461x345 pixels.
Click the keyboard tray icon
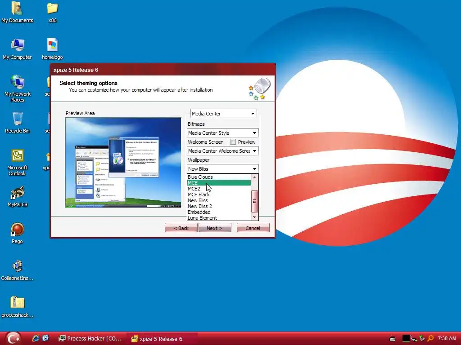(393, 339)
